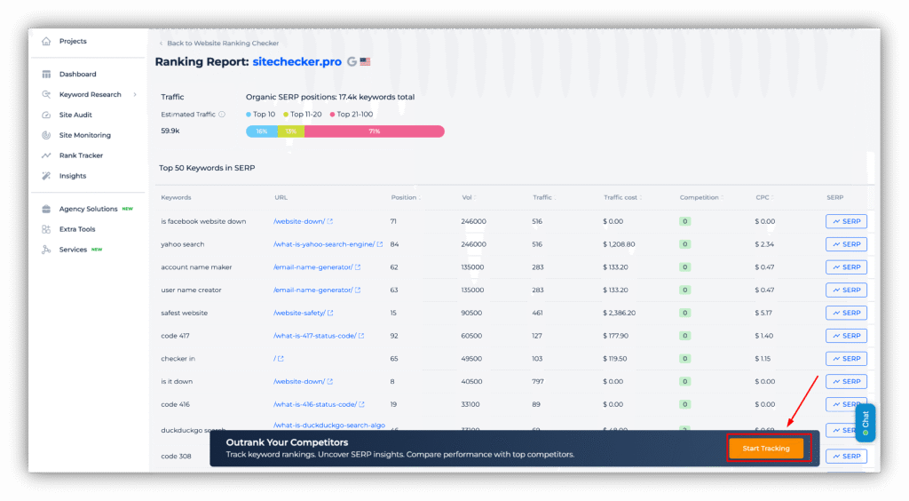Click the Services sidebar icon
The height and width of the screenshot is (501, 909).
coord(46,250)
